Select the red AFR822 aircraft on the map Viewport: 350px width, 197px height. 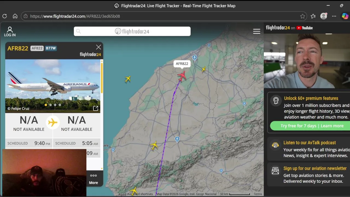182,76
